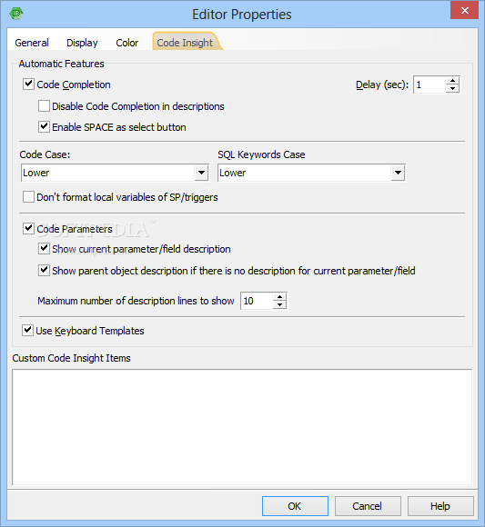
Task: Click the Code Case: label
Action: pos(45,154)
